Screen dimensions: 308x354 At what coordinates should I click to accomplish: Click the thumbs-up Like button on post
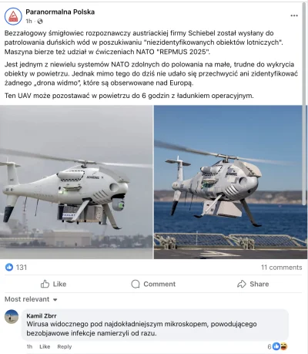[53, 284]
